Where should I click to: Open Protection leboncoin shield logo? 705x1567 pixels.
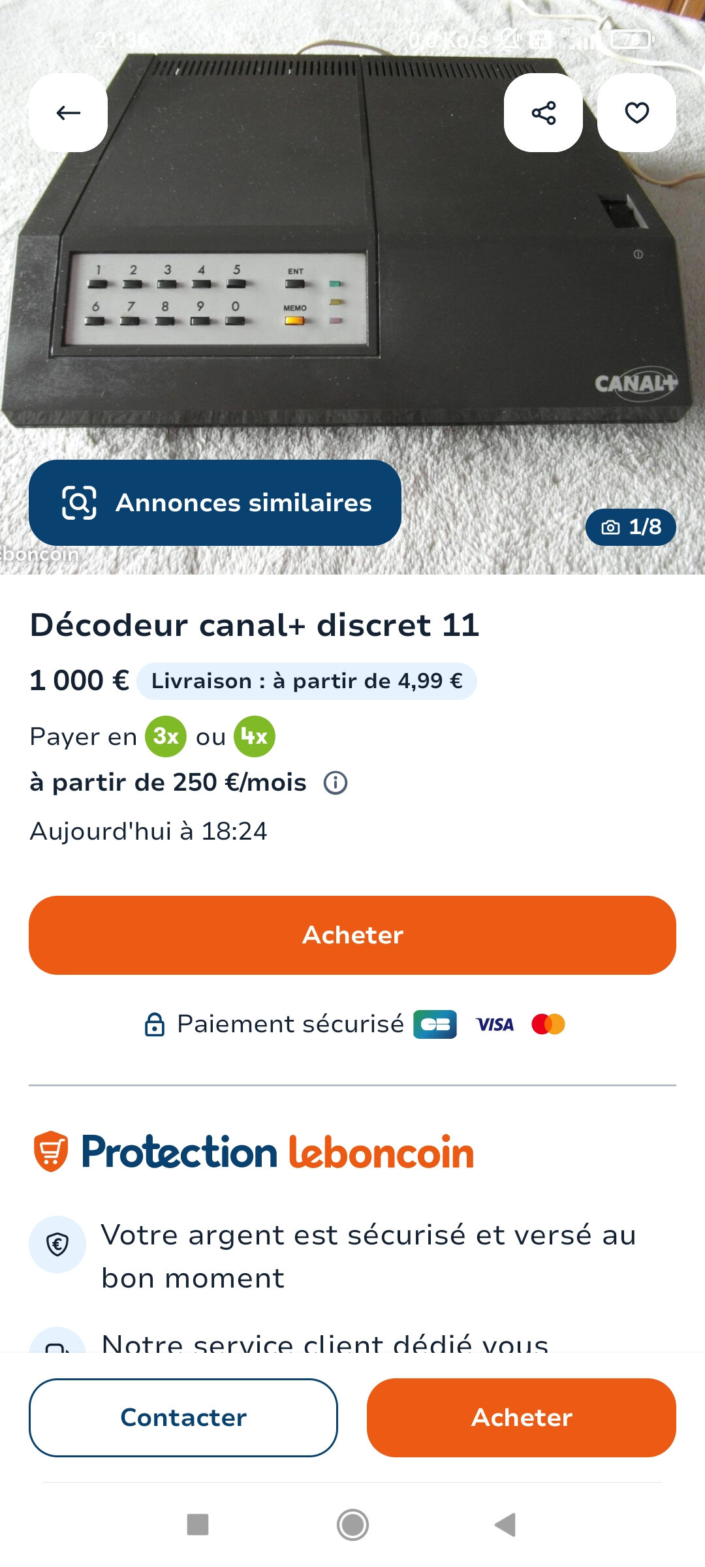[x=51, y=1151]
